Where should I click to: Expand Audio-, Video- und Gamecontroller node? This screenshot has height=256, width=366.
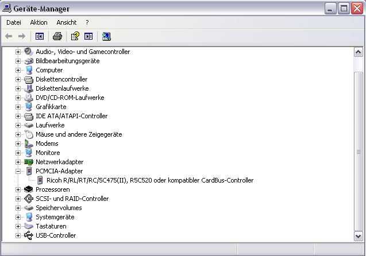[18, 52]
